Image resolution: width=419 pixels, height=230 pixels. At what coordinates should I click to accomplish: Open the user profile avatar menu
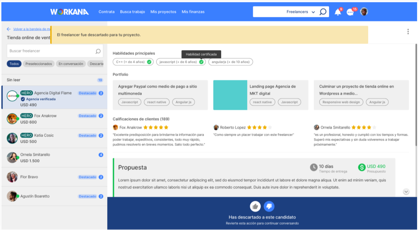pos(364,12)
